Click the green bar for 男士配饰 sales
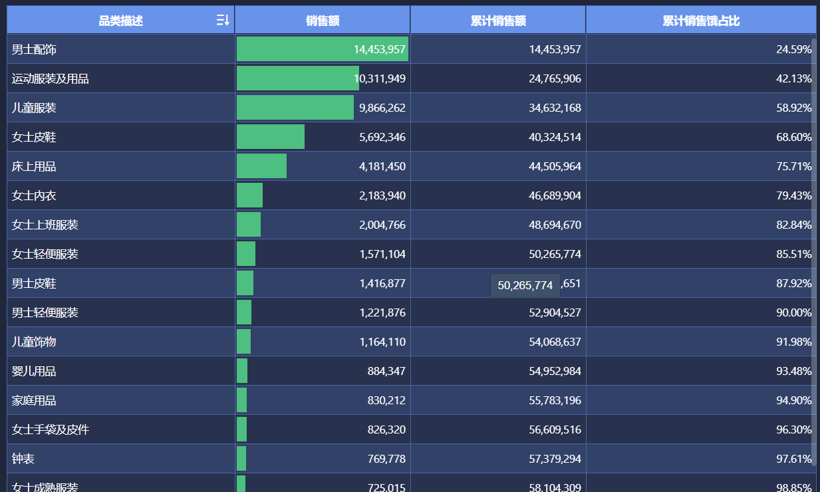820x492 pixels. point(322,49)
